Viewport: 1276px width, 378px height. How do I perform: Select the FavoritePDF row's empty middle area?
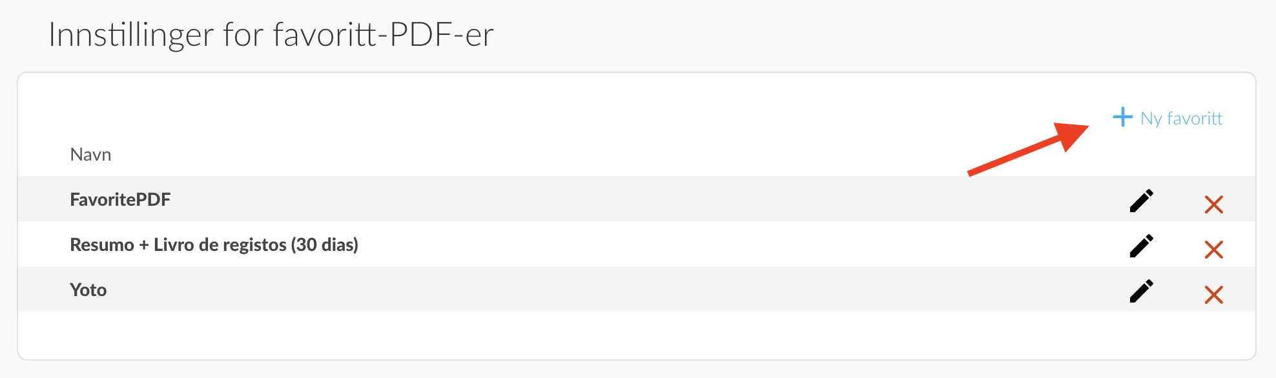pyautogui.click(x=646, y=199)
